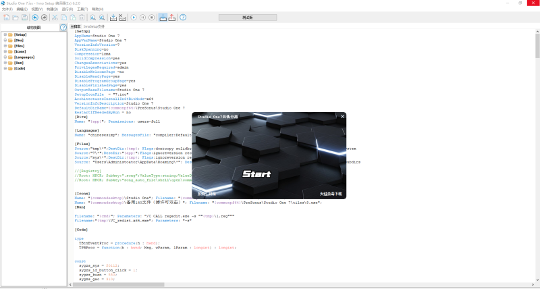Select the [Languages] folder in tree
The image size is (540, 289).
[24, 57]
